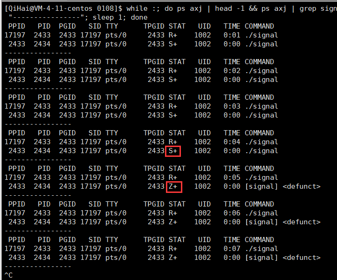This screenshot has height=280, width=337.
Task: Click ./signal command in the 0:07 row
Action: 262,249
